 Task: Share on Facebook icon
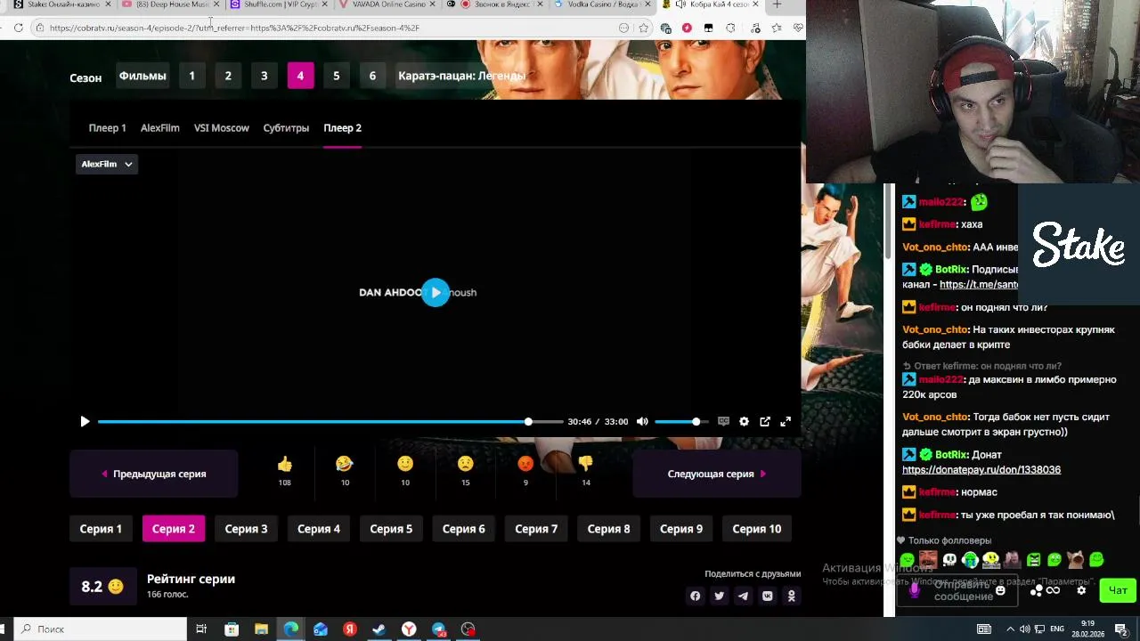tap(696, 596)
